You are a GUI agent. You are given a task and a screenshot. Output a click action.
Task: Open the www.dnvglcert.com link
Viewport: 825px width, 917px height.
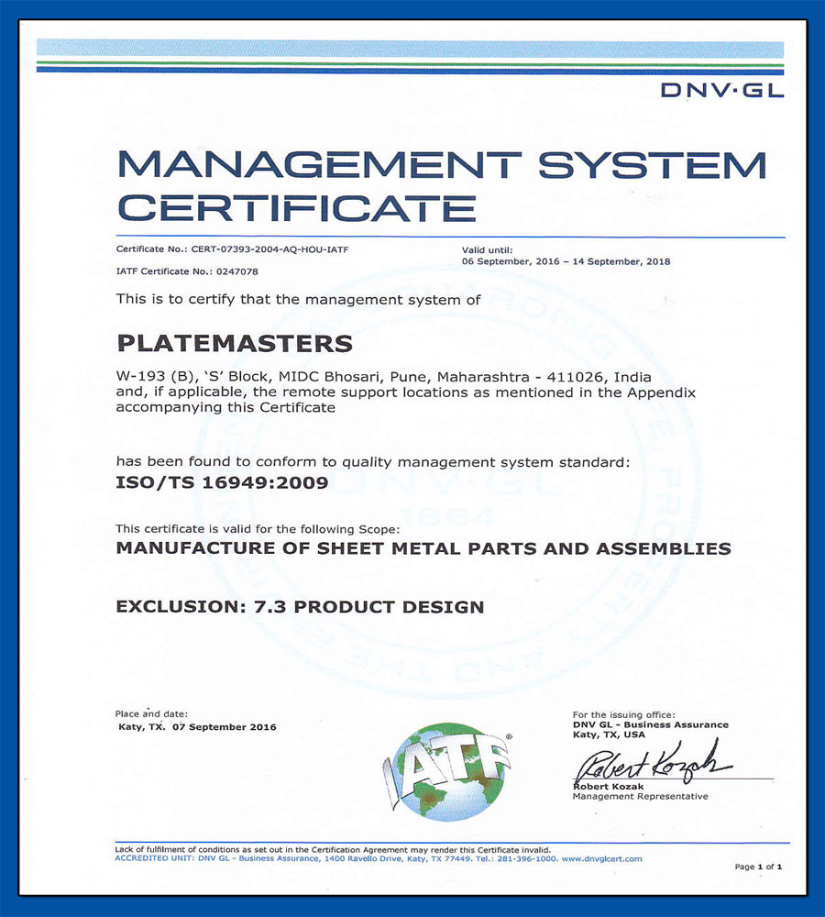coord(601,859)
